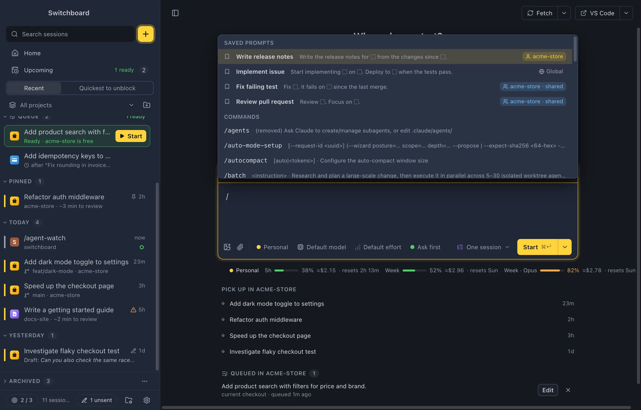Edit the queued product search prompt
The height and width of the screenshot is (410, 641).
coord(548,390)
